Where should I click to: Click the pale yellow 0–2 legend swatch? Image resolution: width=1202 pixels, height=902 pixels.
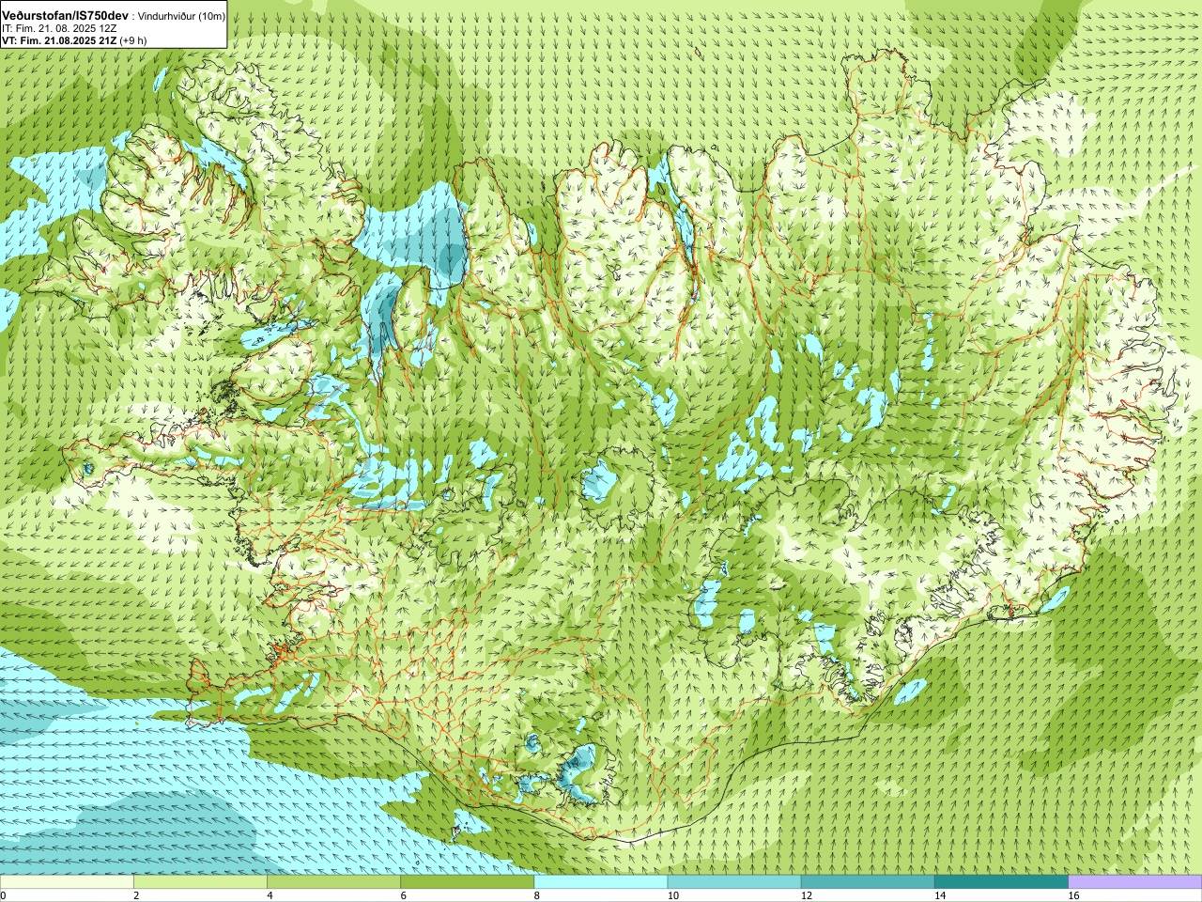click(x=67, y=882)
